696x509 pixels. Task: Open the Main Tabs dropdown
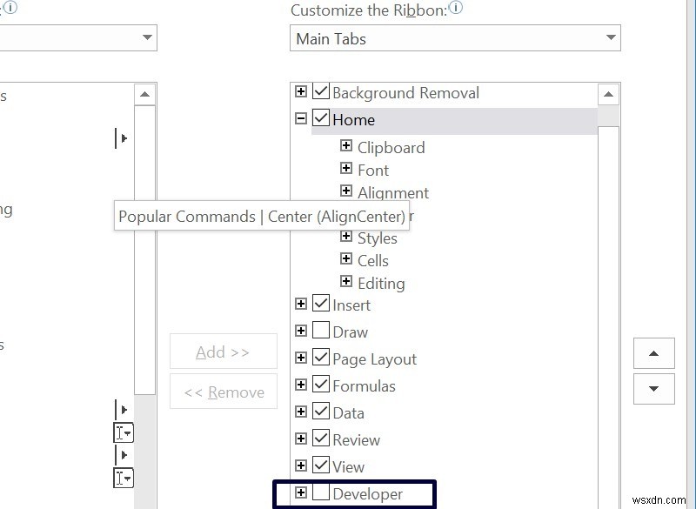tap(609, 38)
